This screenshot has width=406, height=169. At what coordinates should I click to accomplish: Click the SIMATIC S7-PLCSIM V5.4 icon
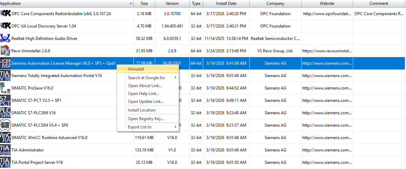pyautogui.click(x=6, y=125)
